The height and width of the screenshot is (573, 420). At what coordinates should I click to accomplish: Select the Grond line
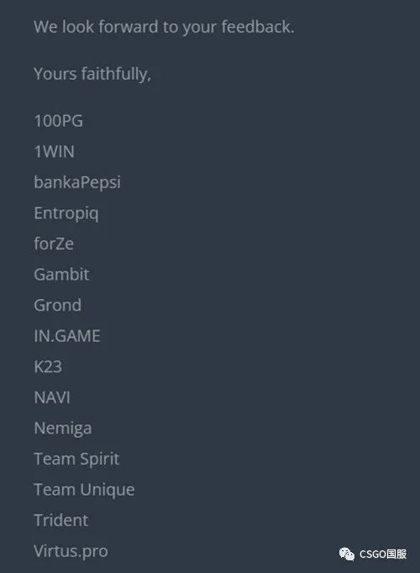58,305
